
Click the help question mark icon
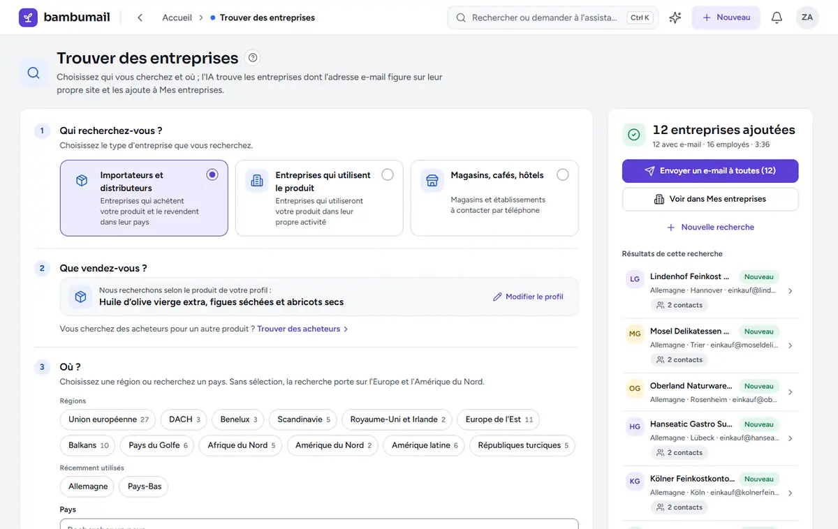pyautogui.click(x=253, y=58)
